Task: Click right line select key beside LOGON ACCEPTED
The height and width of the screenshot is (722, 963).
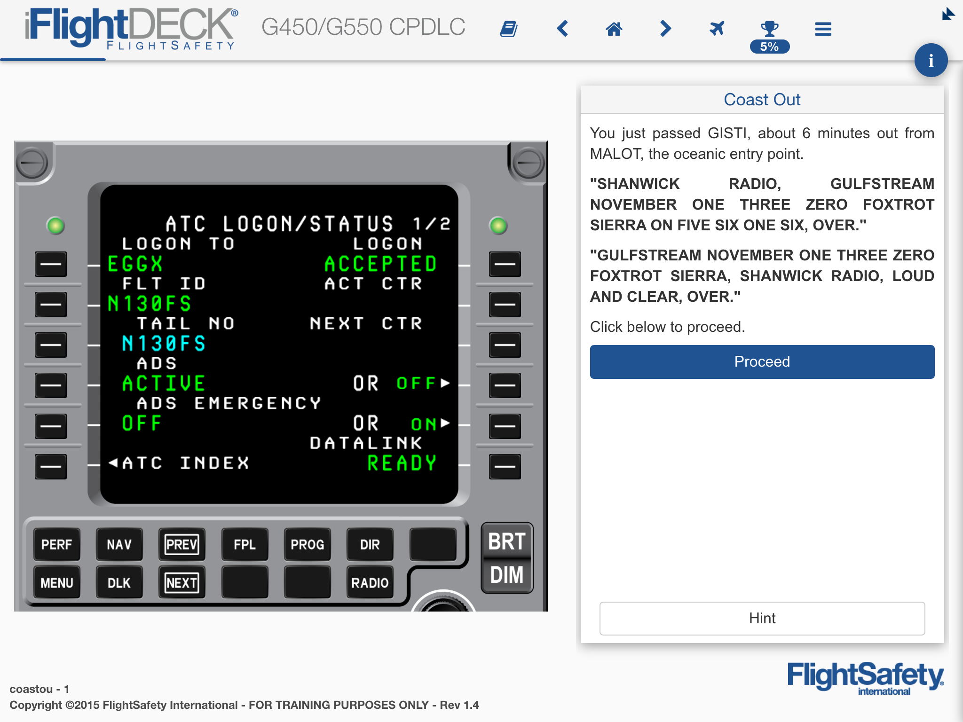Action: point(505,264)
